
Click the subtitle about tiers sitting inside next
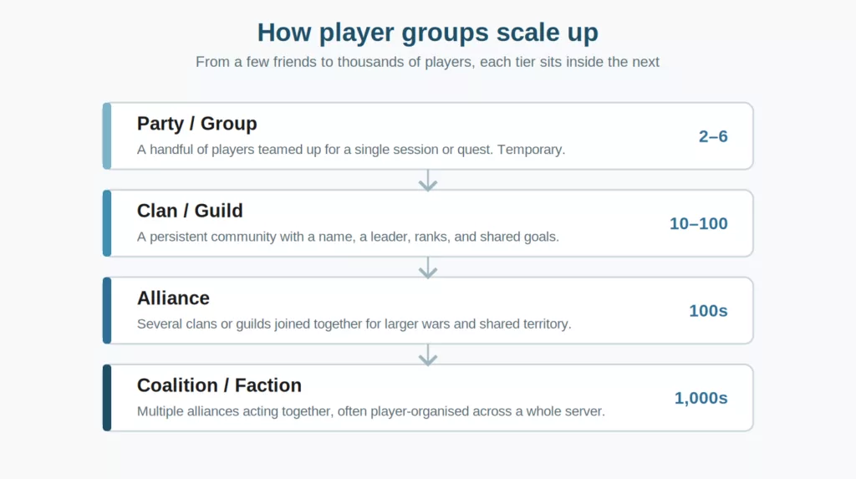point(427,62)
